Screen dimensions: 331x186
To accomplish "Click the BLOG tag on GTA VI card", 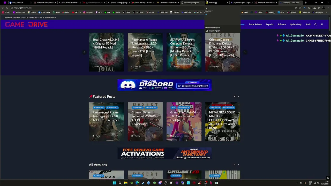I will [x=173, y=108].
